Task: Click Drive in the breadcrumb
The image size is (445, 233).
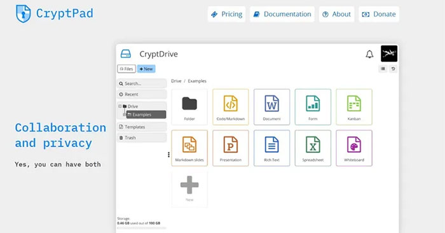Action: (176, 81)
